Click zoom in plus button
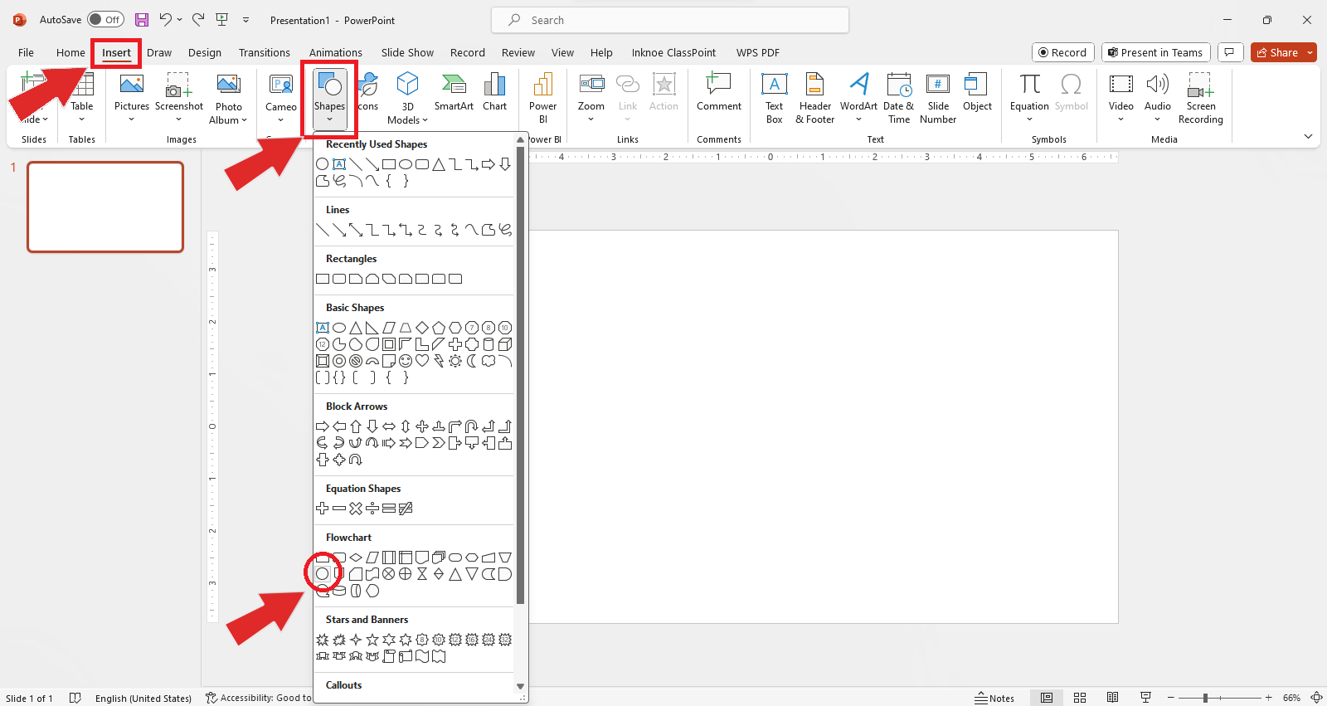1327x706 pixels. click(1268, 698)
